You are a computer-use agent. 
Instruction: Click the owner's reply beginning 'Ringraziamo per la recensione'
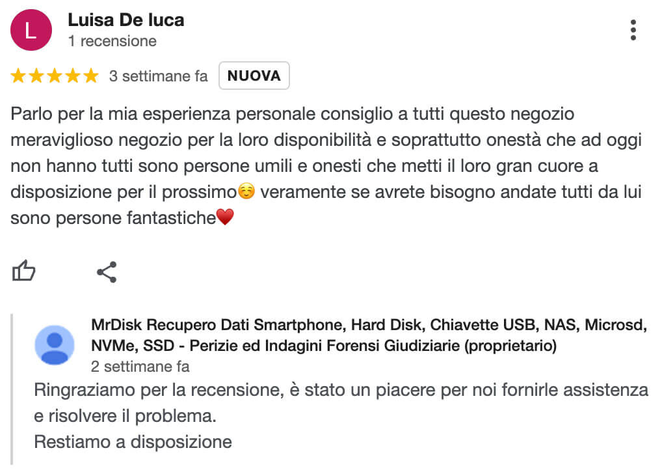coord(341,415)
